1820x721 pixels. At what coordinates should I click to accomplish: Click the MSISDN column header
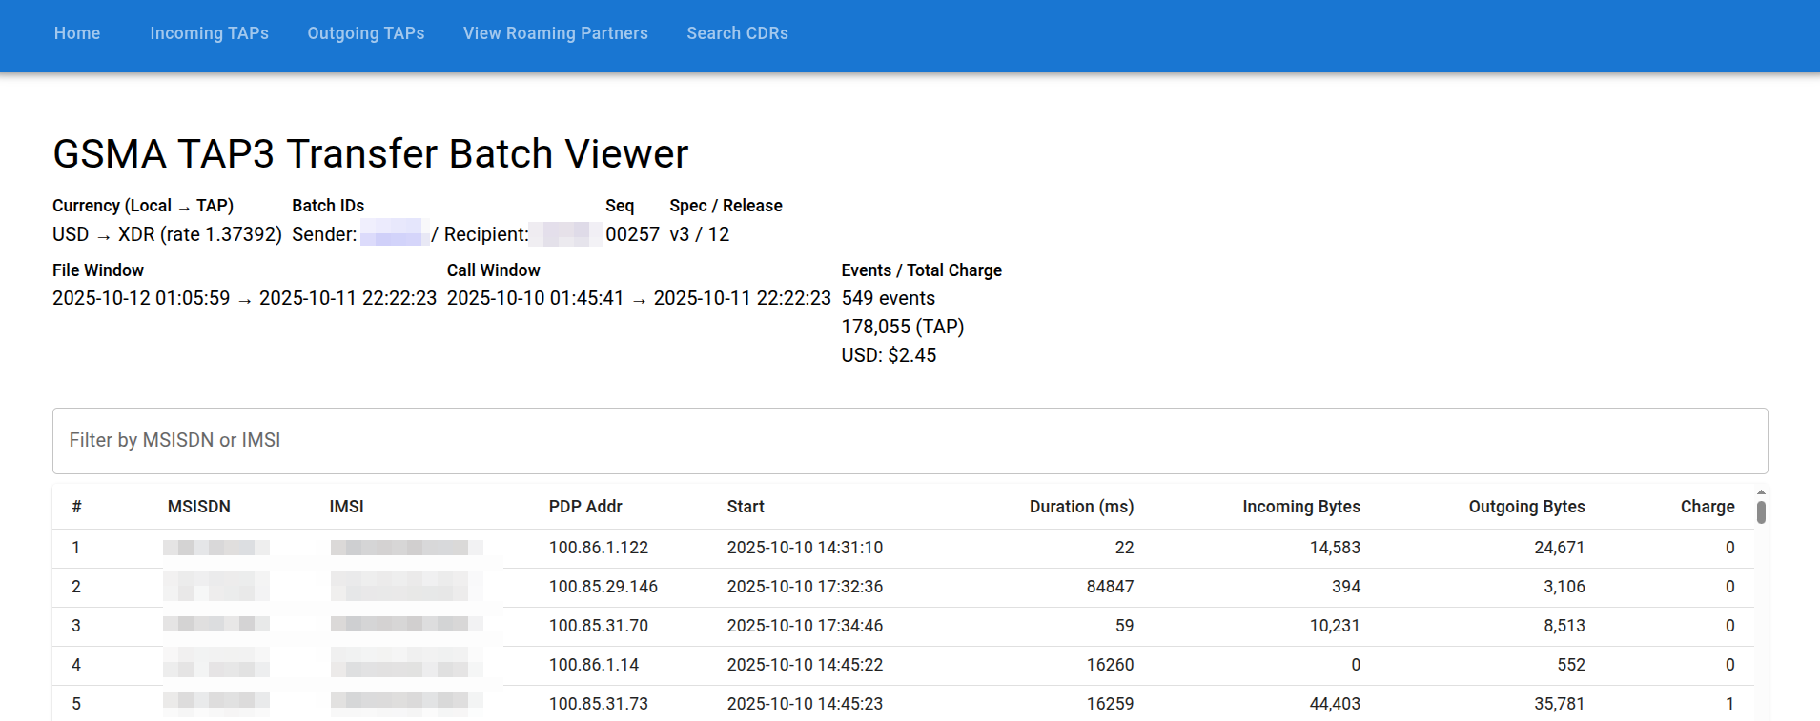198,507
